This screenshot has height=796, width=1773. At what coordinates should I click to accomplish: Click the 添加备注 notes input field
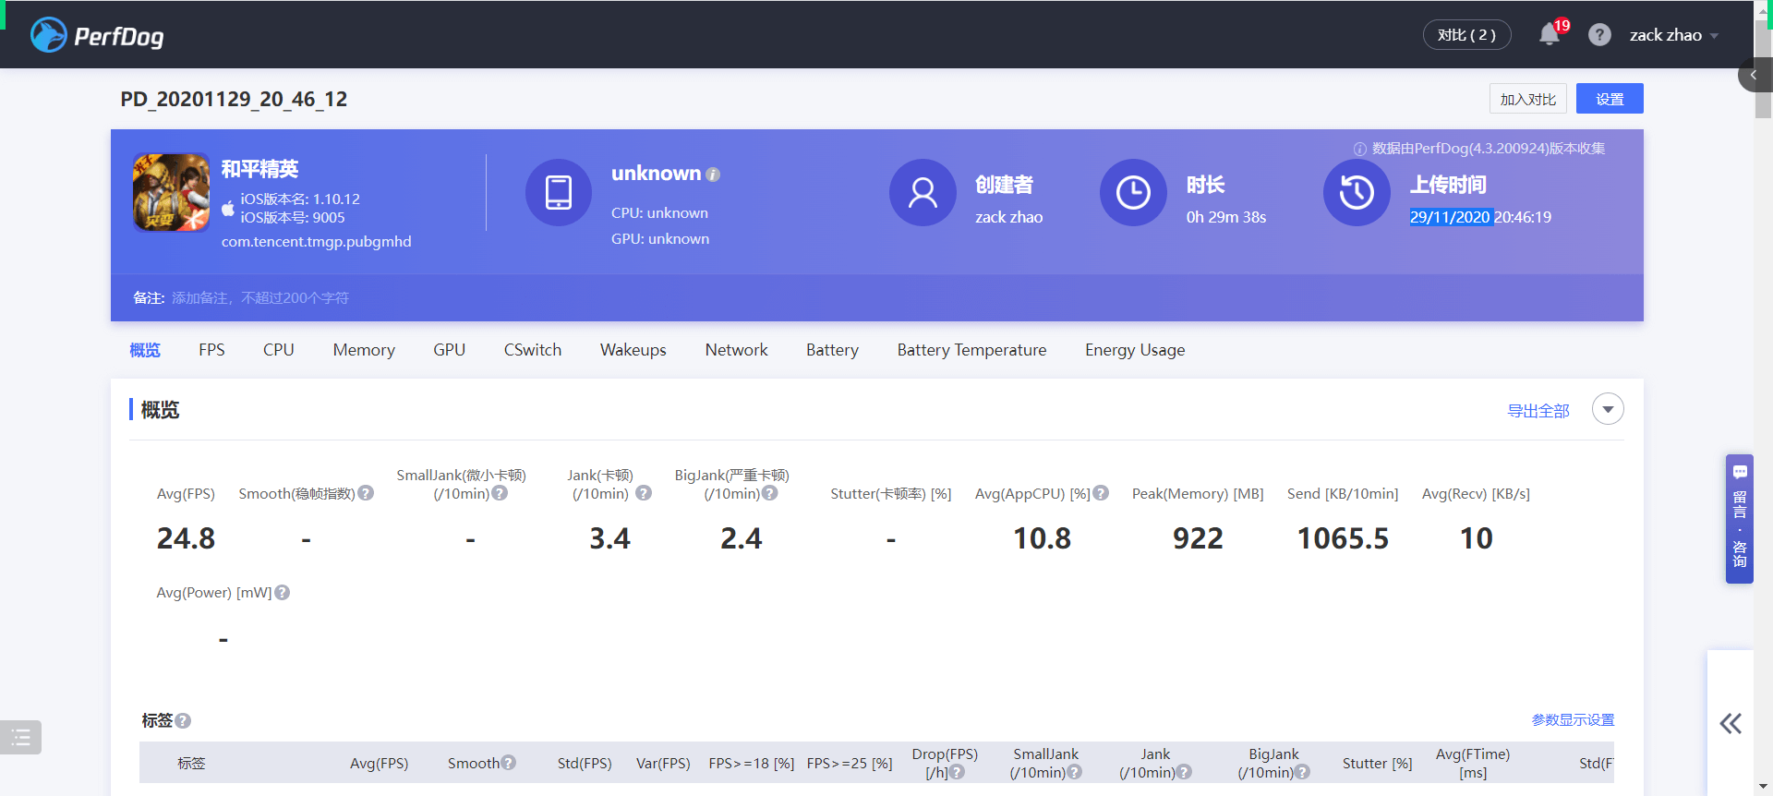pyautogui.click(x=260, y=298)
